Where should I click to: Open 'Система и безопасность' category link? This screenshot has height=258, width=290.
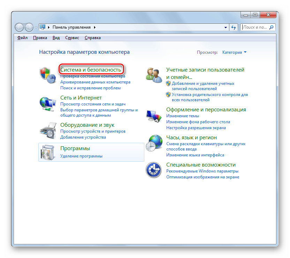91,70
